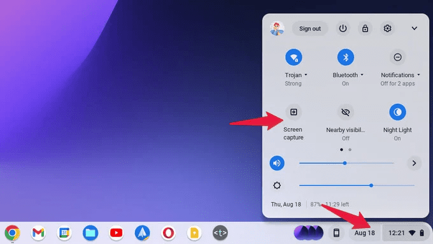Toggle Bluetooth off
433x244 pixels.
click(x=346, y=57)
